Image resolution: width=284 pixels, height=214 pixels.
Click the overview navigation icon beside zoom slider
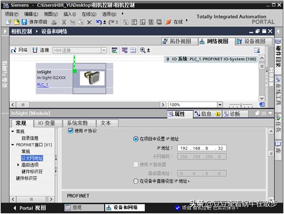262,105
